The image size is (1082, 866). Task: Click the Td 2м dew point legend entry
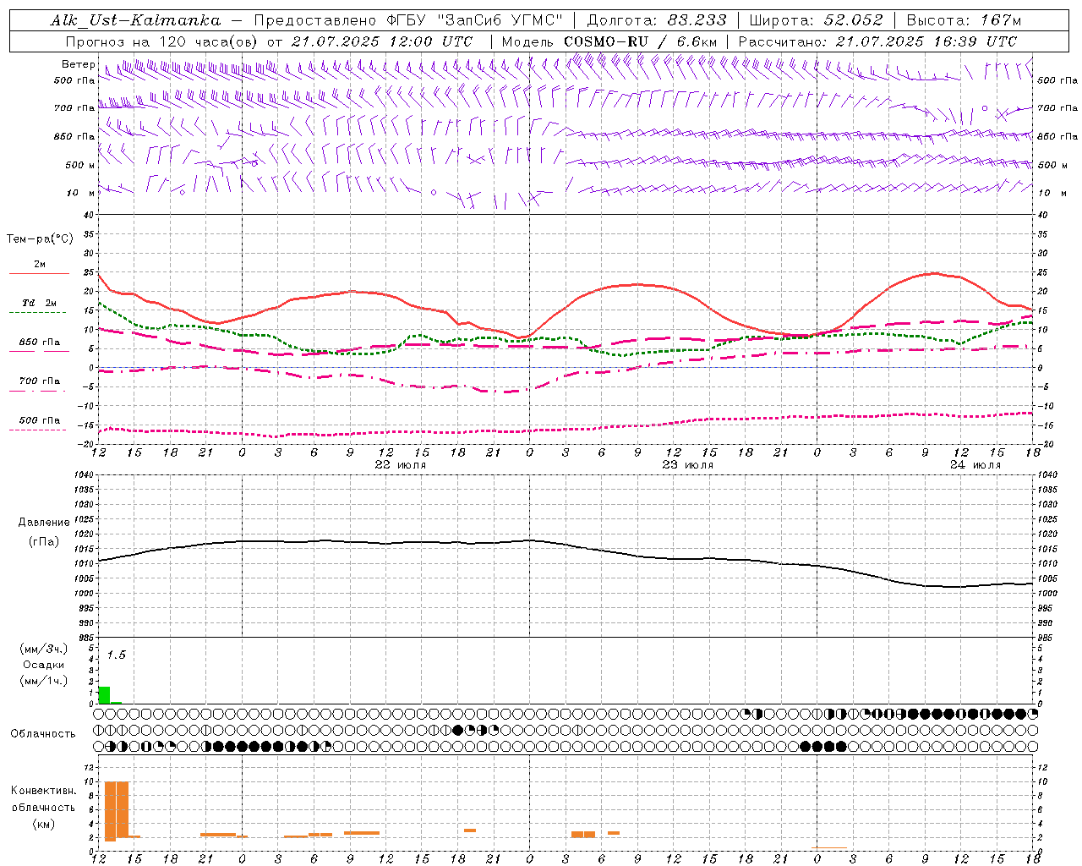39,303
